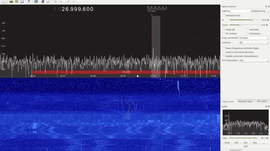Click the I/Q recorder tool icon in the toolbar
The width and height of the screenshot is (270, 151).
tap(29, 2)
